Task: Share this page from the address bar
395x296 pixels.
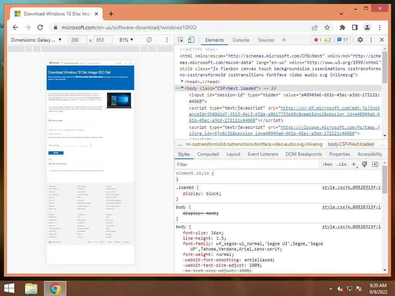Action: coord(315,27)
